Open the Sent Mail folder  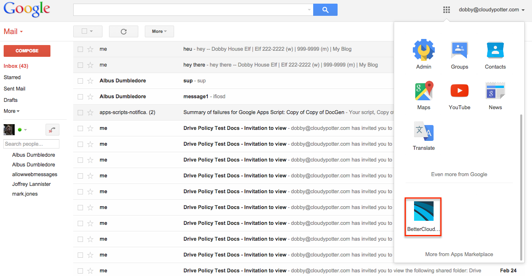click(15, 88)
